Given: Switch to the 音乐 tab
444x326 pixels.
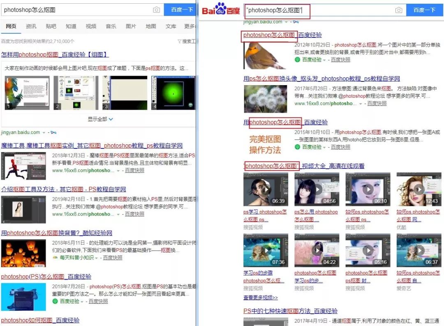Looking at the screenshot, I should tap(111, 26).
